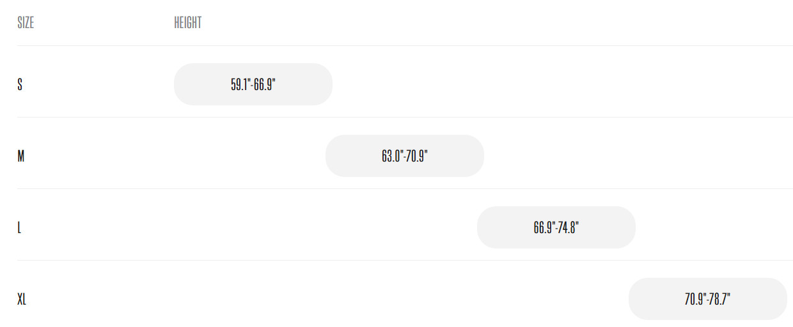Click the HEIGHT column header
Screen dimensions: 793x327
pyautogui.click(x=187, y=23)
